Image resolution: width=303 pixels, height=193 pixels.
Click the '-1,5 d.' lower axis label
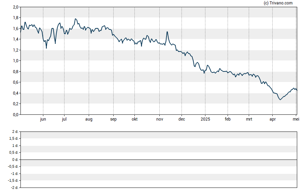(x=13, y=180)
